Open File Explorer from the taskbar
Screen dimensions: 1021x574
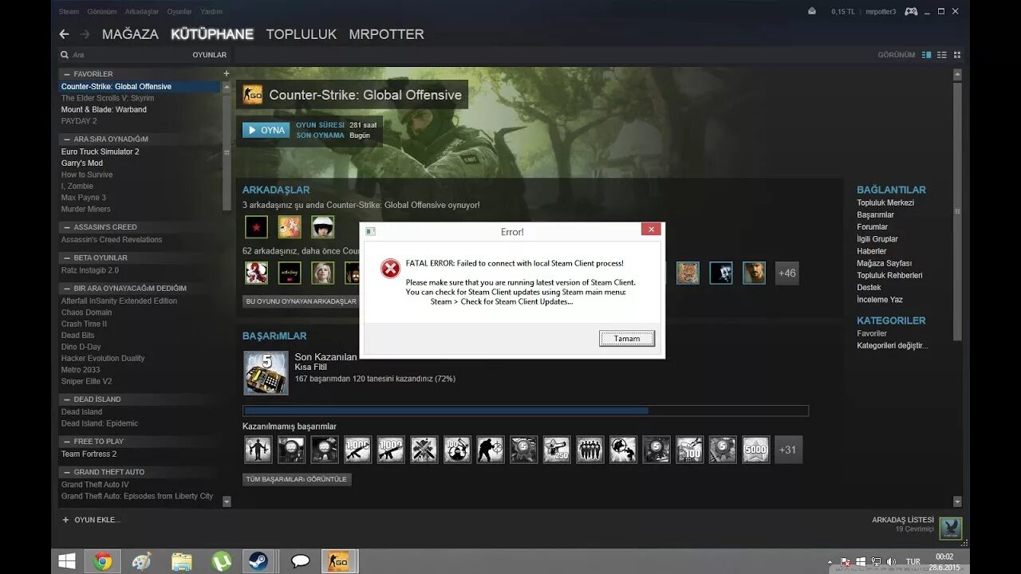(182, 561)
